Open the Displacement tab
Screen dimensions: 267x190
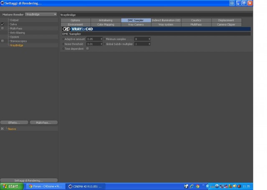point(226,20)
